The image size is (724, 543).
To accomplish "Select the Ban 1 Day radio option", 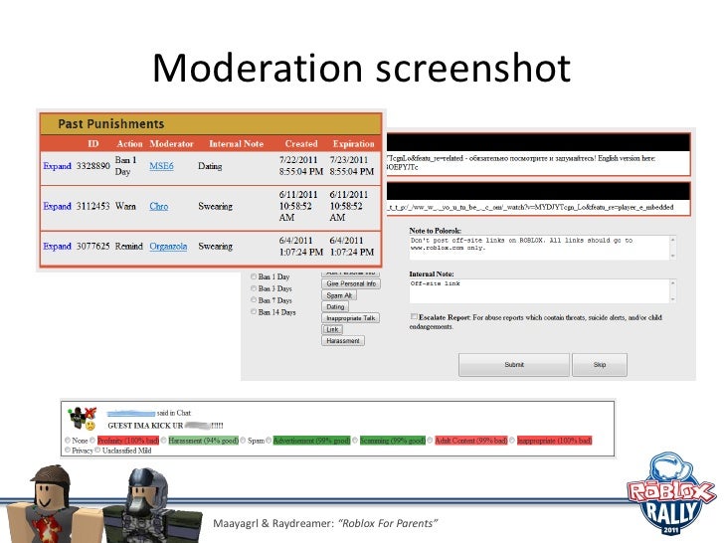I will pyautogui.click(x=254, y=276).
